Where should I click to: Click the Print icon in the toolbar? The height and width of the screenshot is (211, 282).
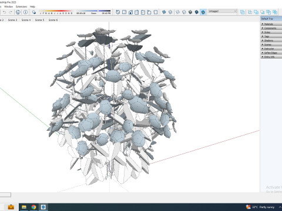pyautogui.click(x=18, y=12)
